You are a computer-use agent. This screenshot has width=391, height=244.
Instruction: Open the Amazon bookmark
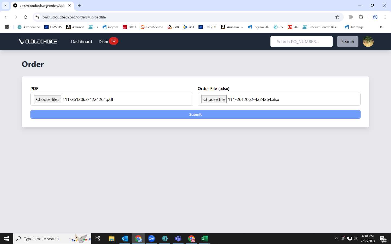[x=75, y=27]
